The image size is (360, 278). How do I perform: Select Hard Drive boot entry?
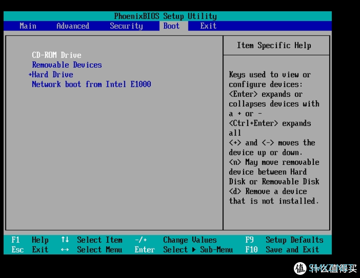click(x=52, y=75)
